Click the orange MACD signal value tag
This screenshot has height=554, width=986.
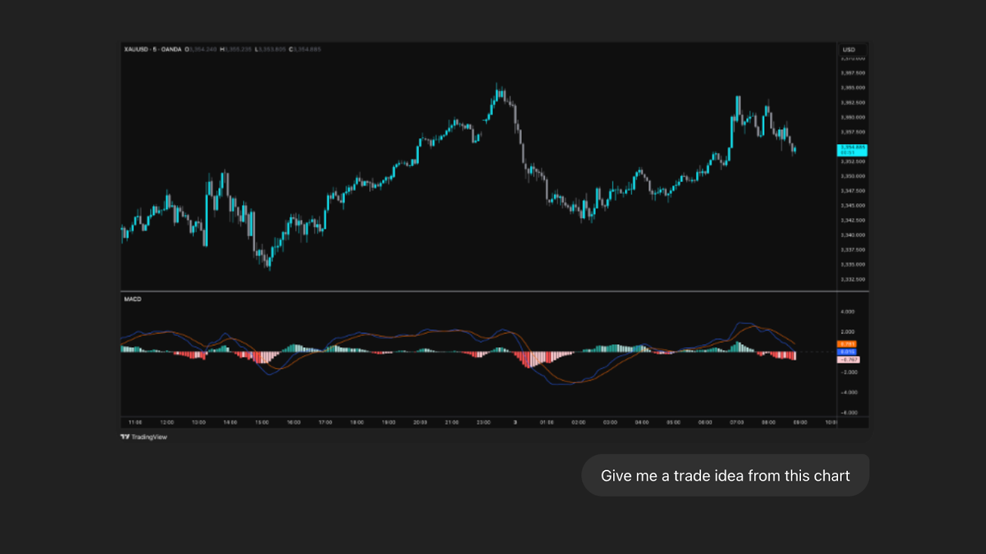point(847,344)
